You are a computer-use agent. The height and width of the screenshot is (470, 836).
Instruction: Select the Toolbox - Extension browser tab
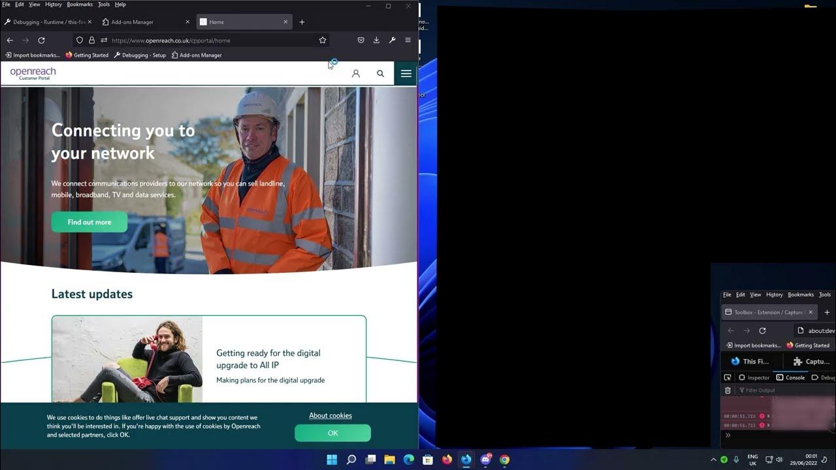coord(768,313)
